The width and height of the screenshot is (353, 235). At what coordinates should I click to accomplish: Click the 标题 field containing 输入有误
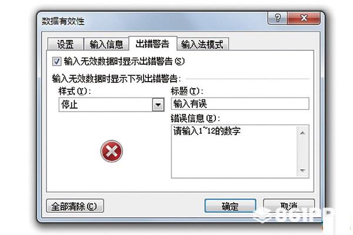point(240,103)
